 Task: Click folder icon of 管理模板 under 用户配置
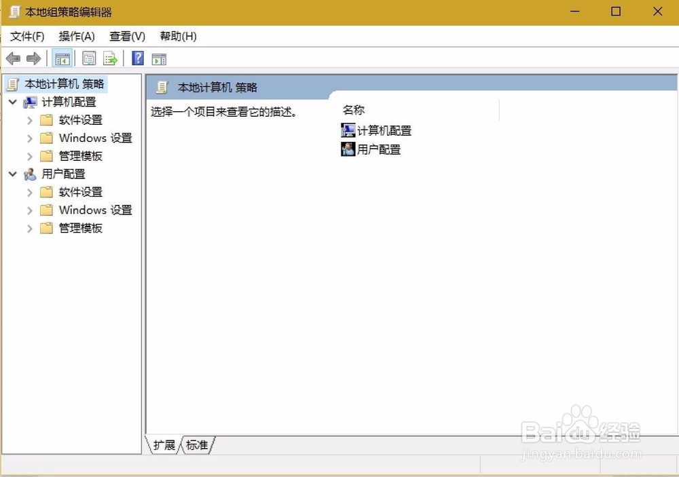(46, 228)
